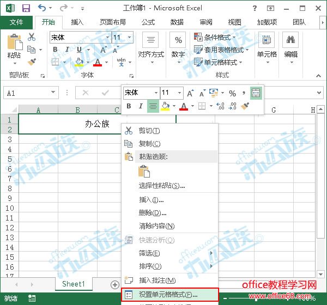The height and width of the screenshot is (305, 327).
Task: Copy selection using ribbon copy icon
Action: [32, 50]
